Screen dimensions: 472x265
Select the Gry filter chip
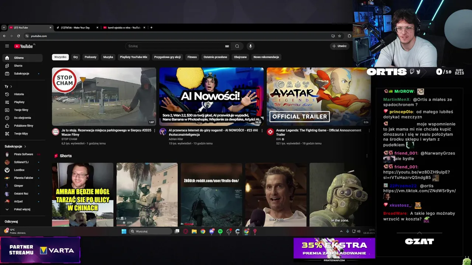(76, 57)
